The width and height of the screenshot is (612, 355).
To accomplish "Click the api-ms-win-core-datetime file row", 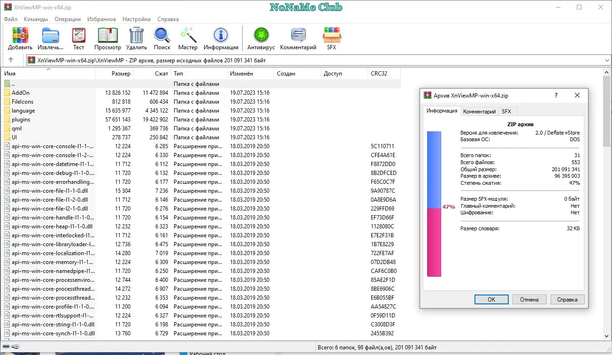I will pyautogui.click(x=201, y=164).
